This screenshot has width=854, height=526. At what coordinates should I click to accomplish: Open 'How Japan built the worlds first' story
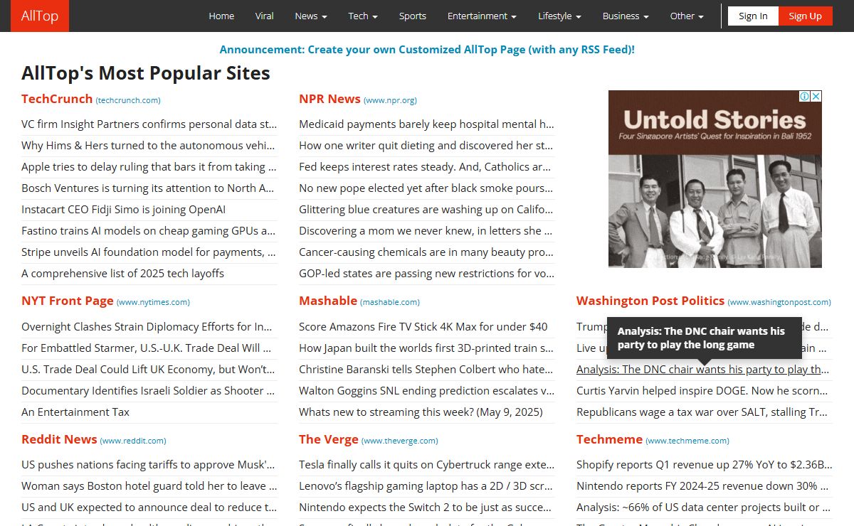pyautogui.click(x=427, y=348)
